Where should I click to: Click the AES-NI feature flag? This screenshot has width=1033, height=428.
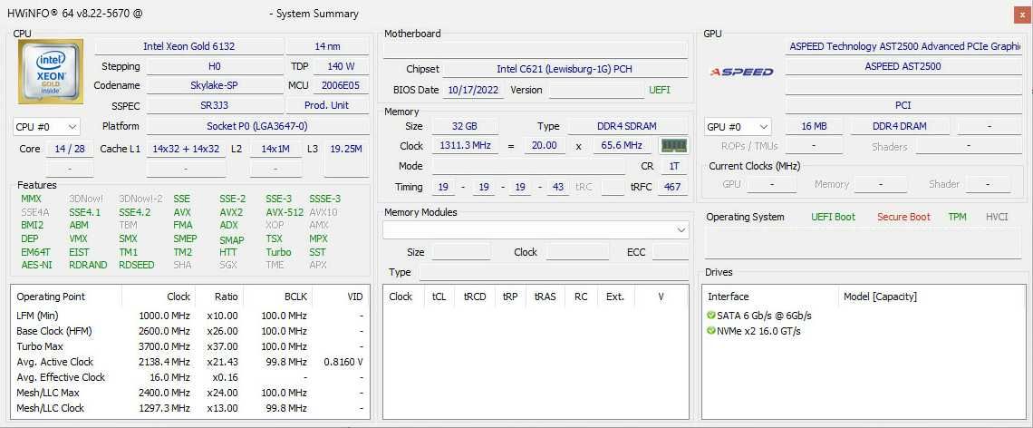pyautogui.click(x=36, y=265)
